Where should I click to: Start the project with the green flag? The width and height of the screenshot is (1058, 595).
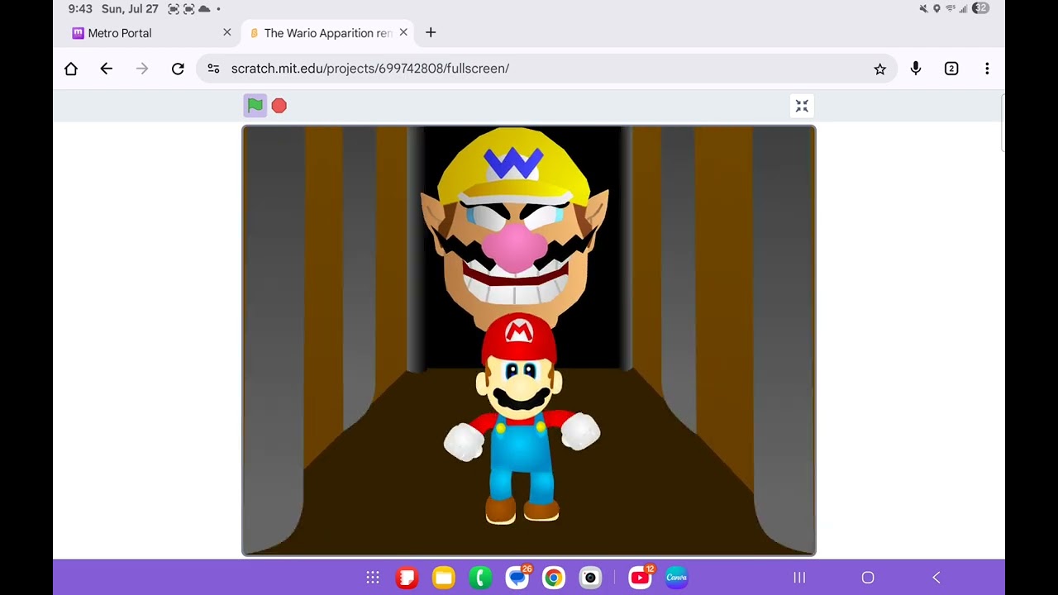pyautogui.click(x=255, y=105)
